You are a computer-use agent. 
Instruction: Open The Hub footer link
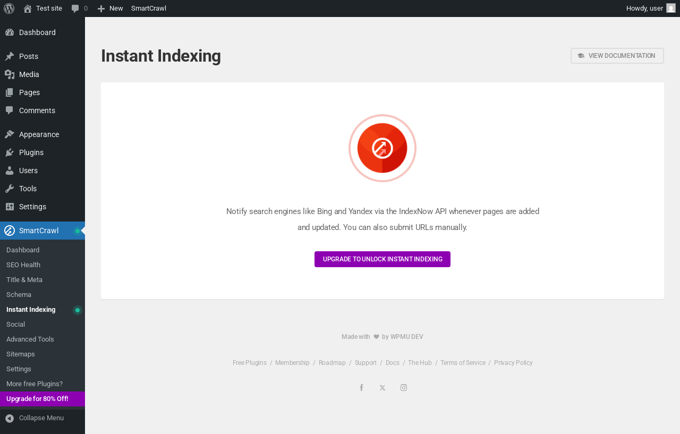pos(420,363)
